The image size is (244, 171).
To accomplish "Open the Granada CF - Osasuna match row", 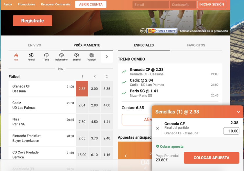I will click(x=42, y=89).
